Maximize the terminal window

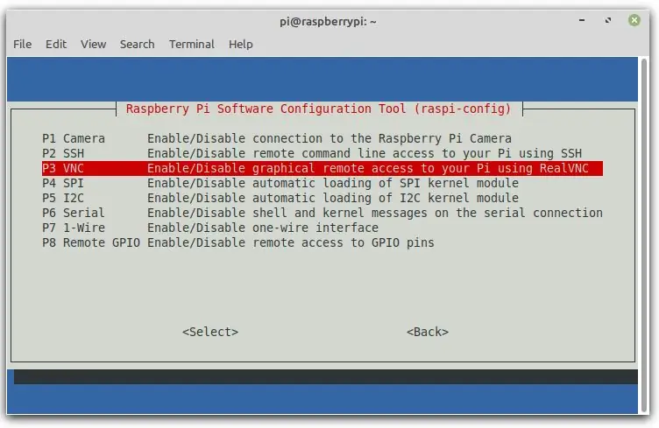608,20
